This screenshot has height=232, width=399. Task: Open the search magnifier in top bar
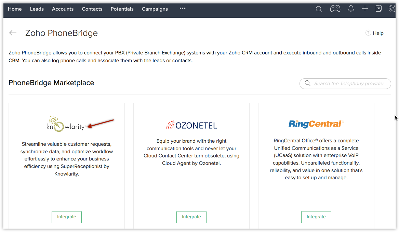(319, 10)
